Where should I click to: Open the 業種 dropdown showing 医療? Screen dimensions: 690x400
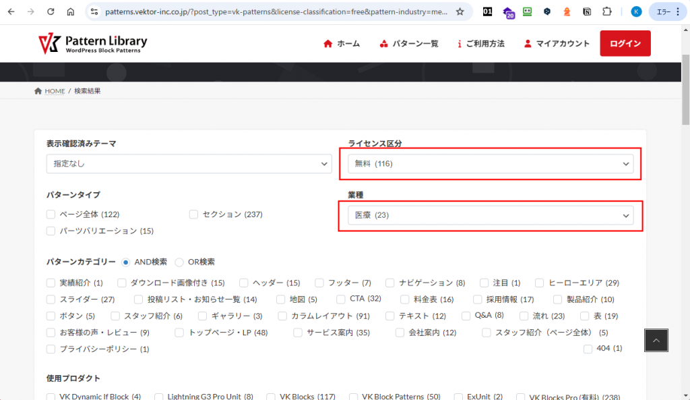click(x=491, y=215)
